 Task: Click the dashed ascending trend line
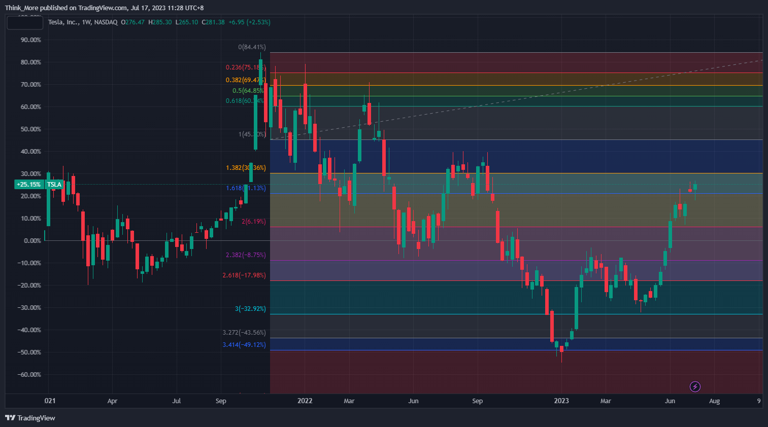[x=516, y=100]
